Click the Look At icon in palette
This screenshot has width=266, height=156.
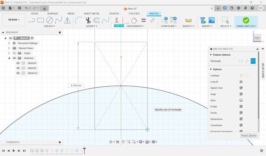click(241, 82)
